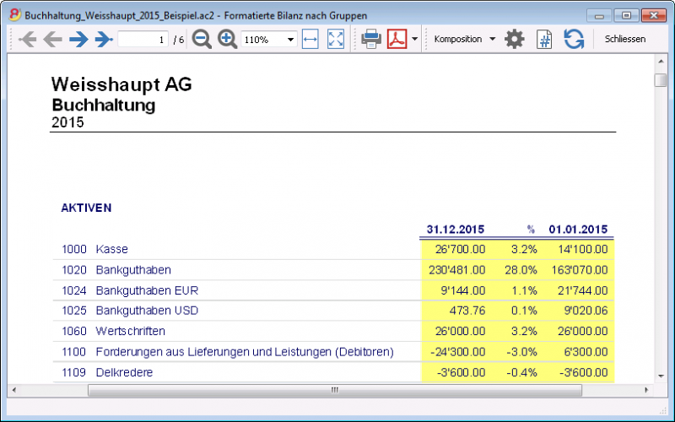Click Weisshaupt AG report title
This screenshot has height=422, width=675.
[x=121, y=84]
